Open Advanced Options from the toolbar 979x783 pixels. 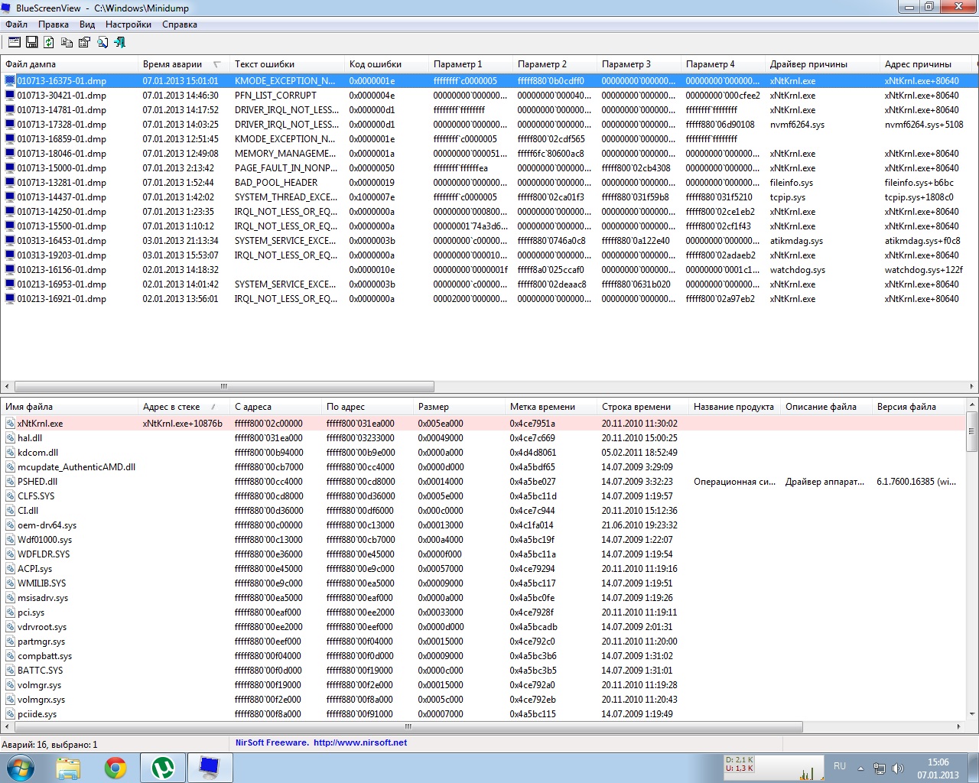click(14, 43)
